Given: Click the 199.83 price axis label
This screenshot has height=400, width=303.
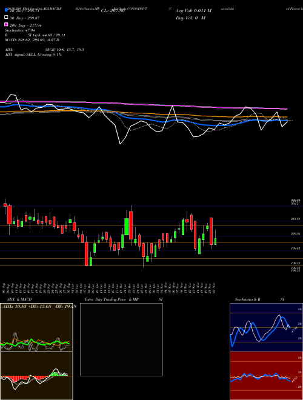Looking at the screenshot, I should pos(296,248).
